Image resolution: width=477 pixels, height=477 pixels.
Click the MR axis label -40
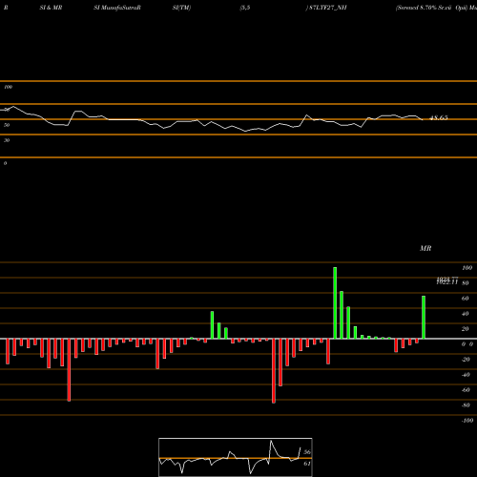[466, 375]
